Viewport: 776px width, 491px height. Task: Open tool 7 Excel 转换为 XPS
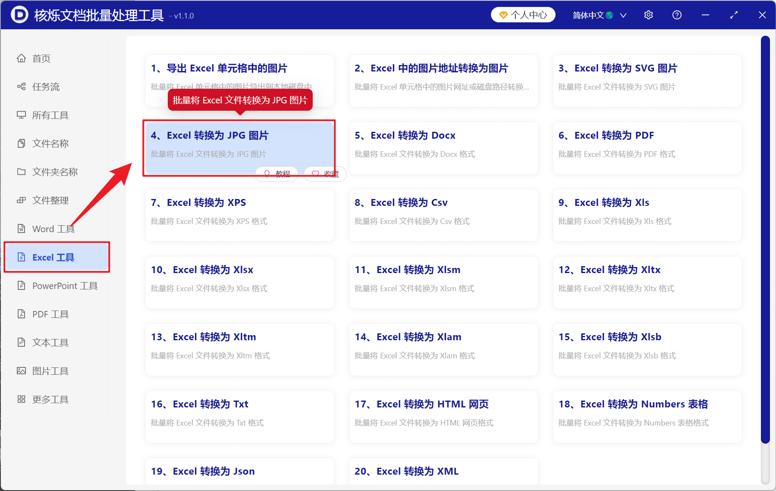239,215
